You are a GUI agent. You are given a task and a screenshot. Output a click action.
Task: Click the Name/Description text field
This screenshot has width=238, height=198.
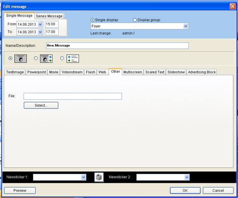coord(117,46)
